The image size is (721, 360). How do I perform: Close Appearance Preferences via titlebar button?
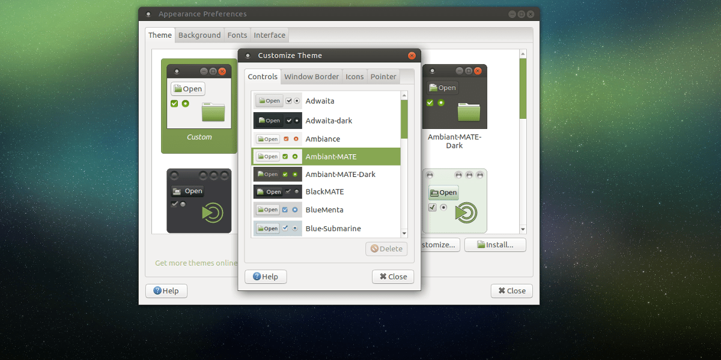(531, 14)
